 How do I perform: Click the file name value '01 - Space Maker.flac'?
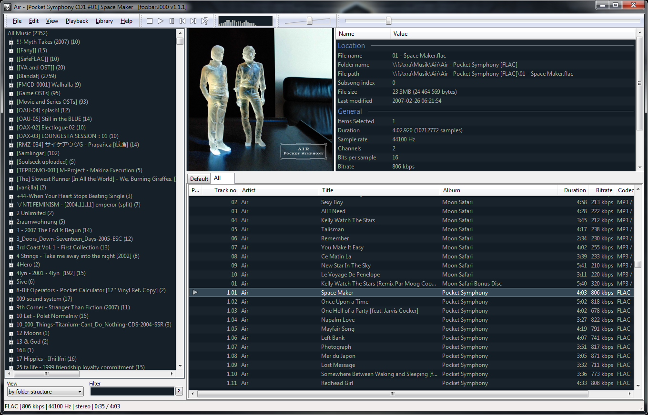(x=419, y=56)
